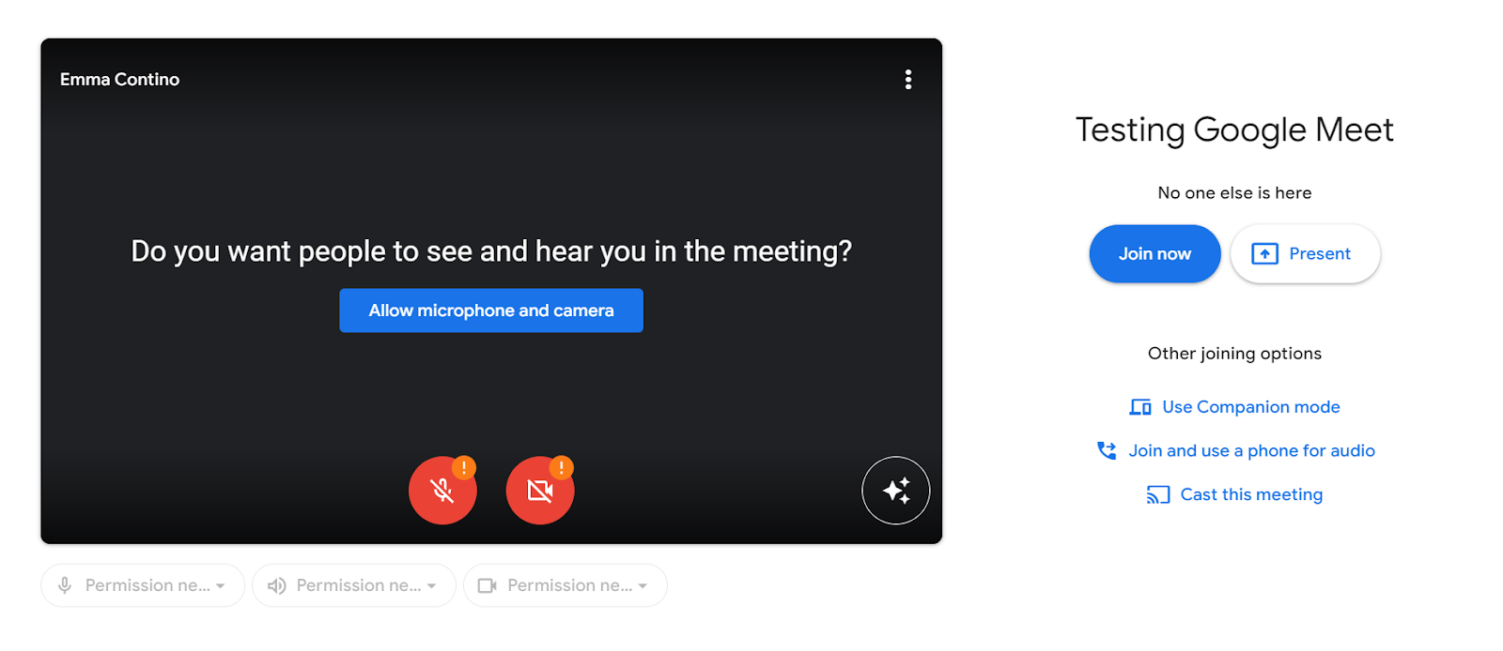
Task: Expand the microphone permission dropdown
Action: [143, 585]
